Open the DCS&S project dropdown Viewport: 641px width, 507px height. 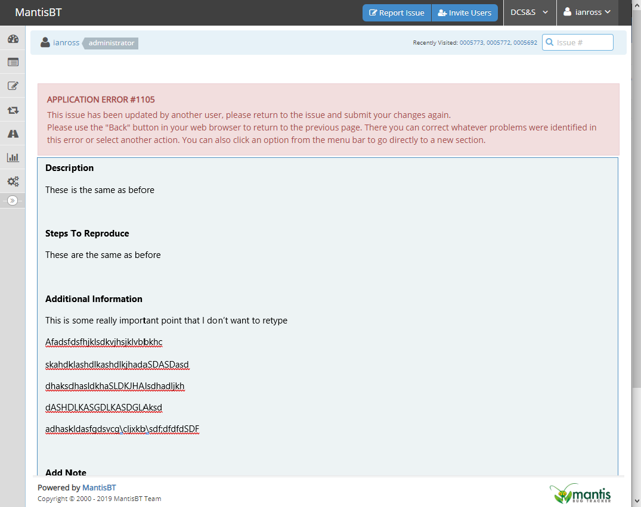[529, 13]
